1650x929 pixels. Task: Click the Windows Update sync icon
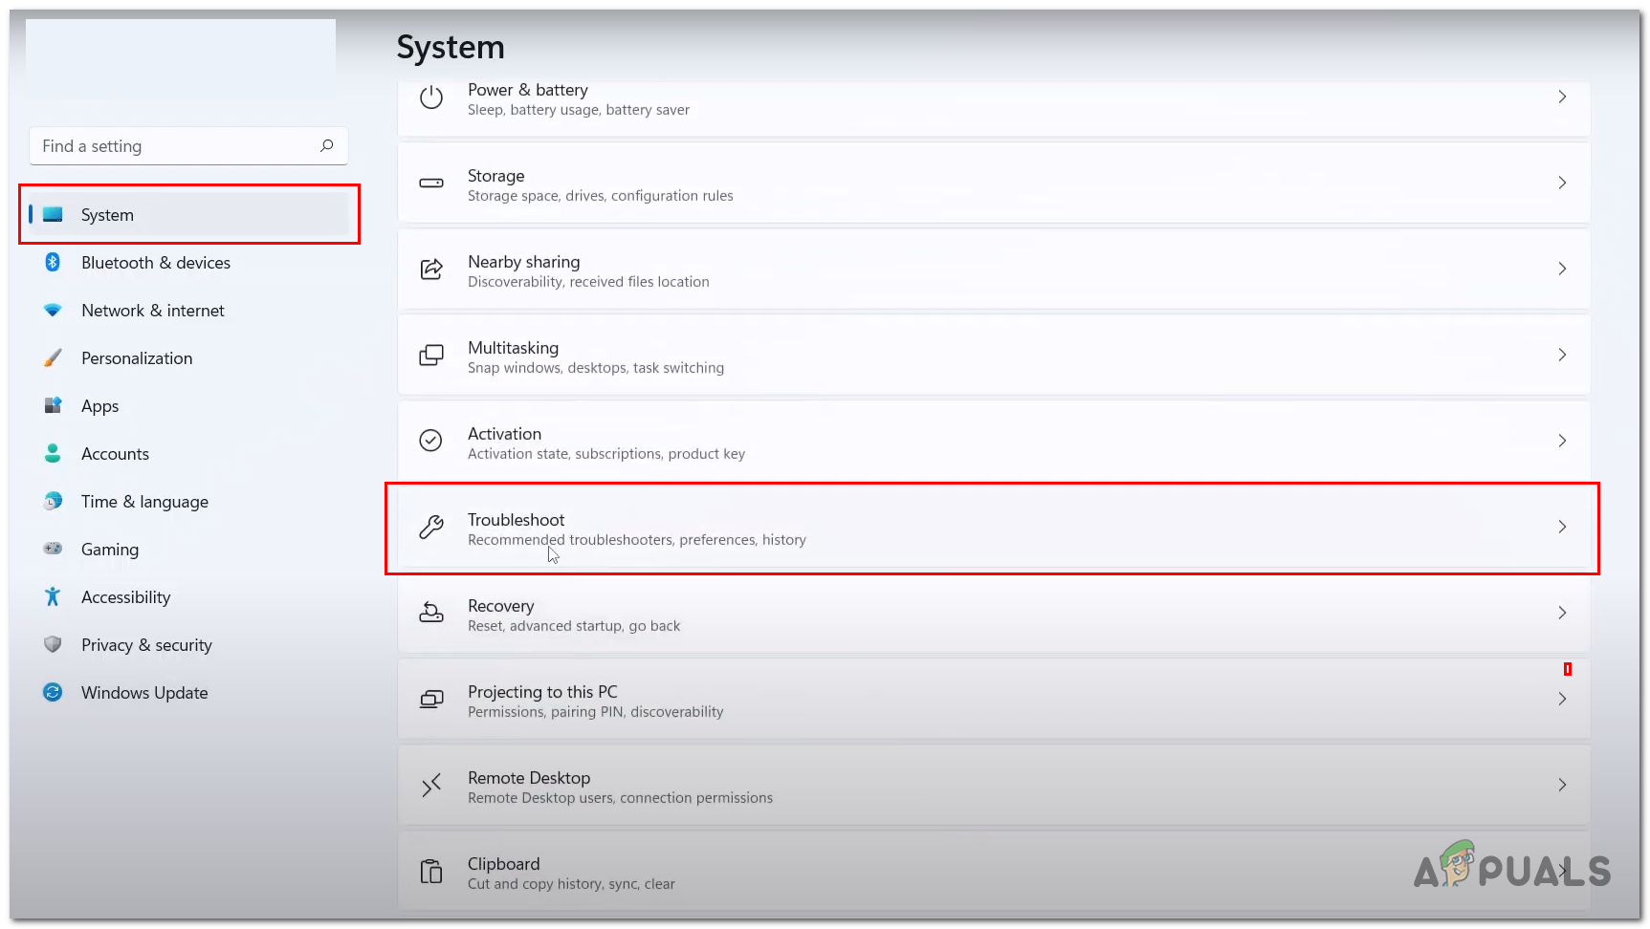point(53,692)
